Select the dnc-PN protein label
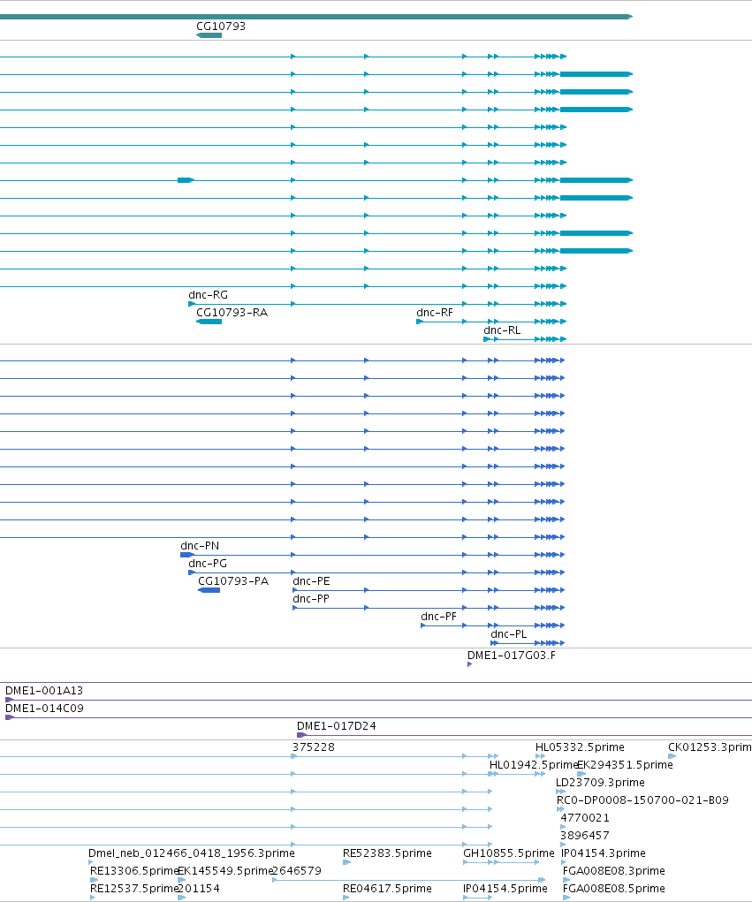Screen dimensions: 752x902 (200, 545)
